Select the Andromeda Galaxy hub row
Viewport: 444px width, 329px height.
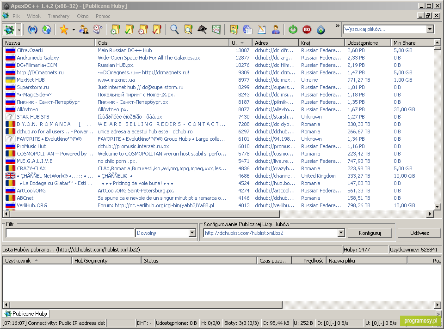click(218, 58)
